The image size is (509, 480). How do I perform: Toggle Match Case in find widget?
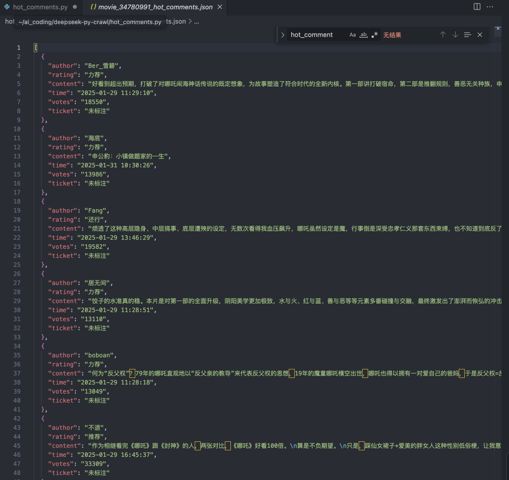click(x=352, y=35)
